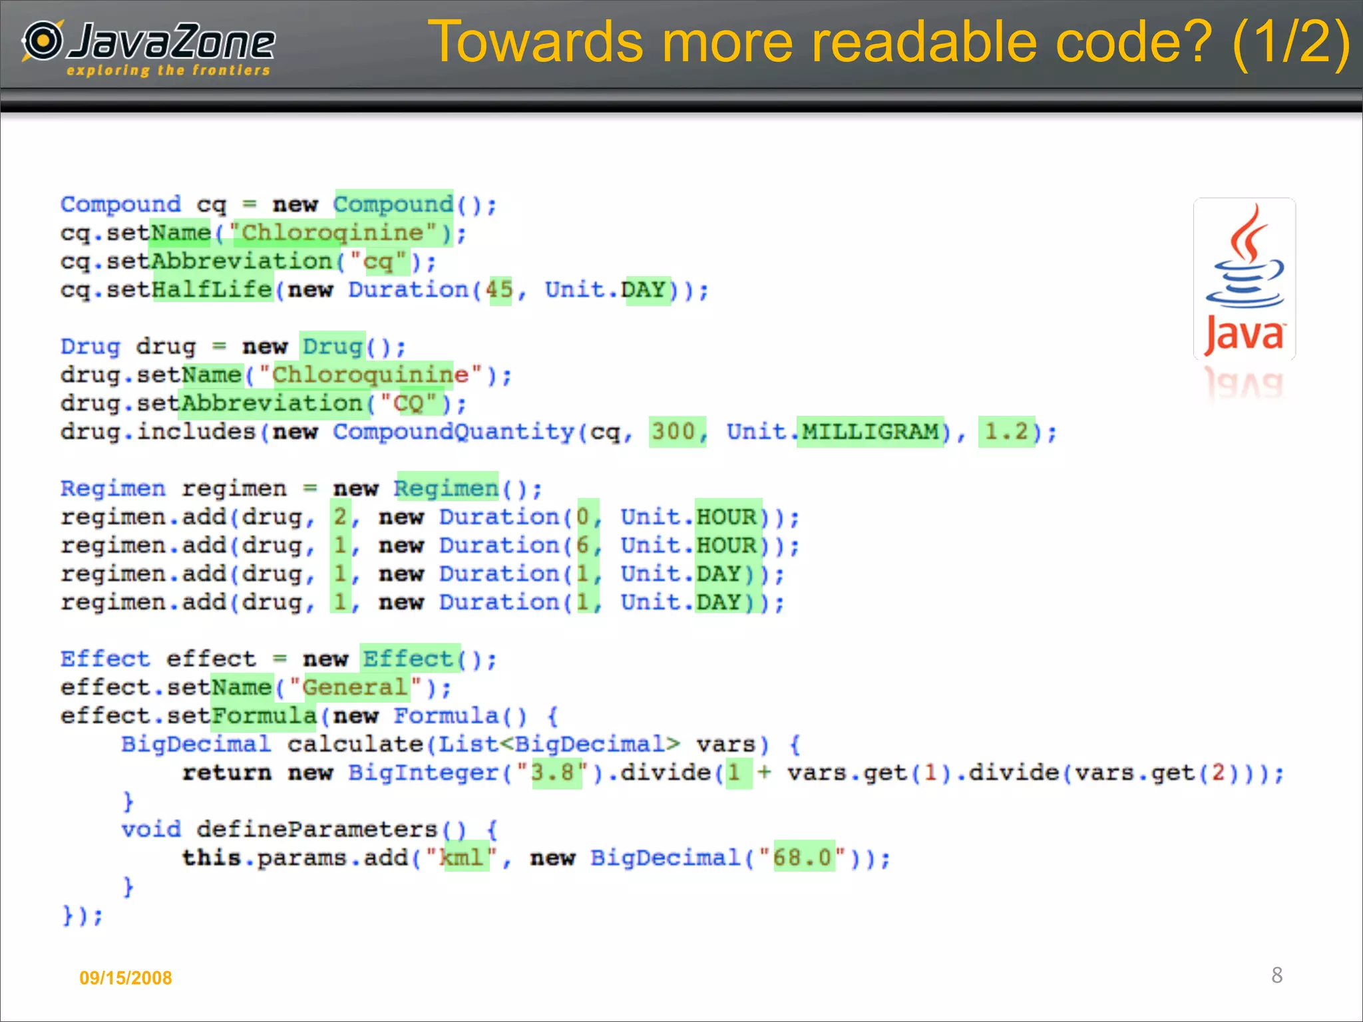1363x1022 pixels.
Task: Click the slide page number 8
Action: 1276,975
